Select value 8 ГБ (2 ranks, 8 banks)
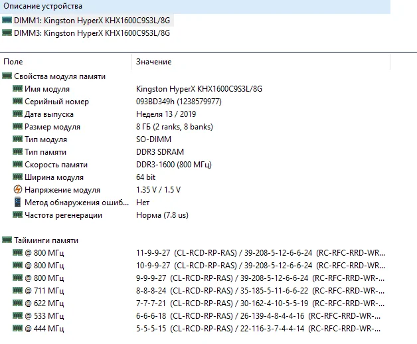This screenshot has height=344, width=417. 175,127
